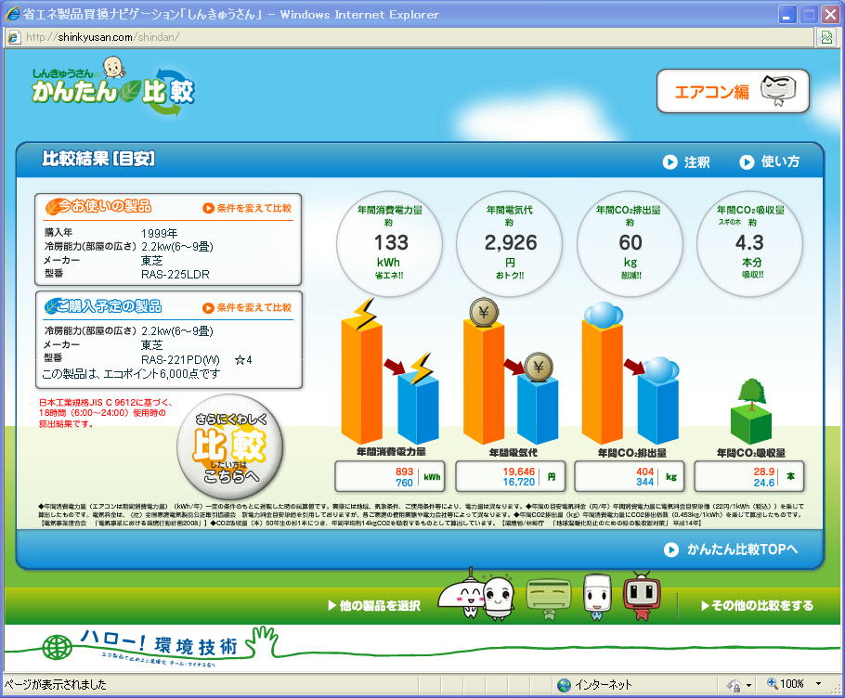Click the lightning bolt on the orange bar
This screenshot has width=845, height=698.
click(x=364, y=315)
